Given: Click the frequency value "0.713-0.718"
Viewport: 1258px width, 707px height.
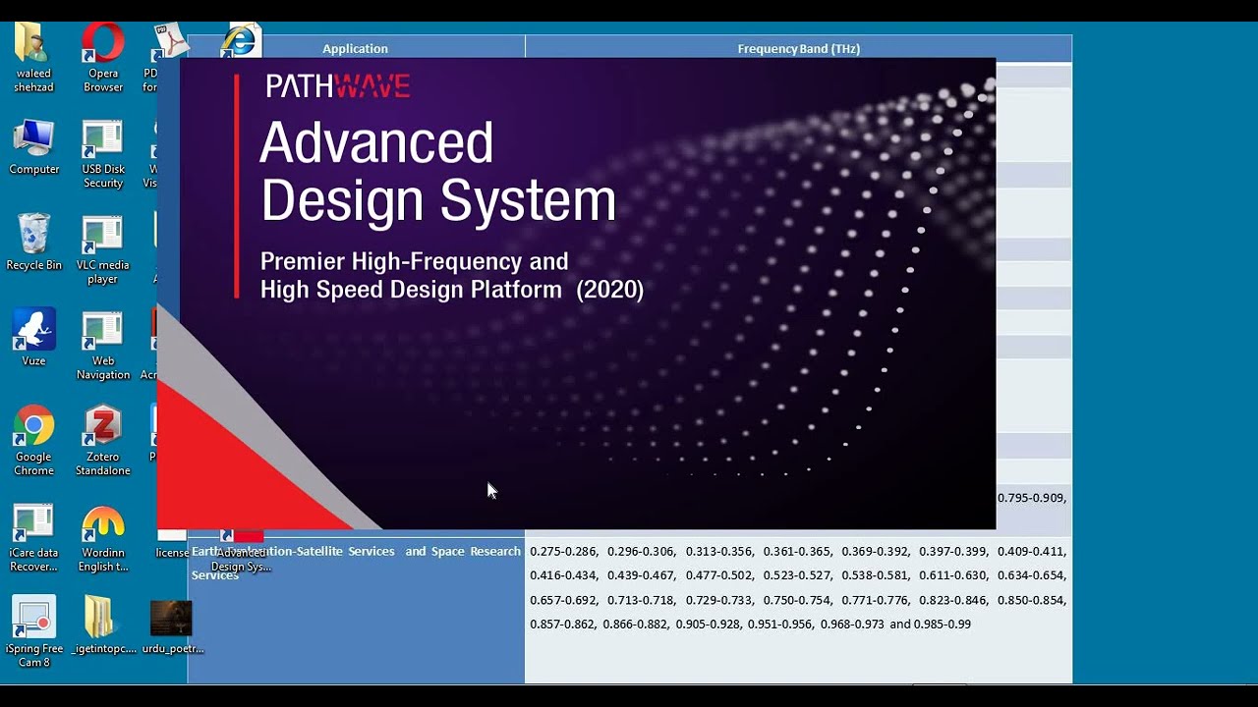Looking at the screenshot, I should (x=641, y=600).
